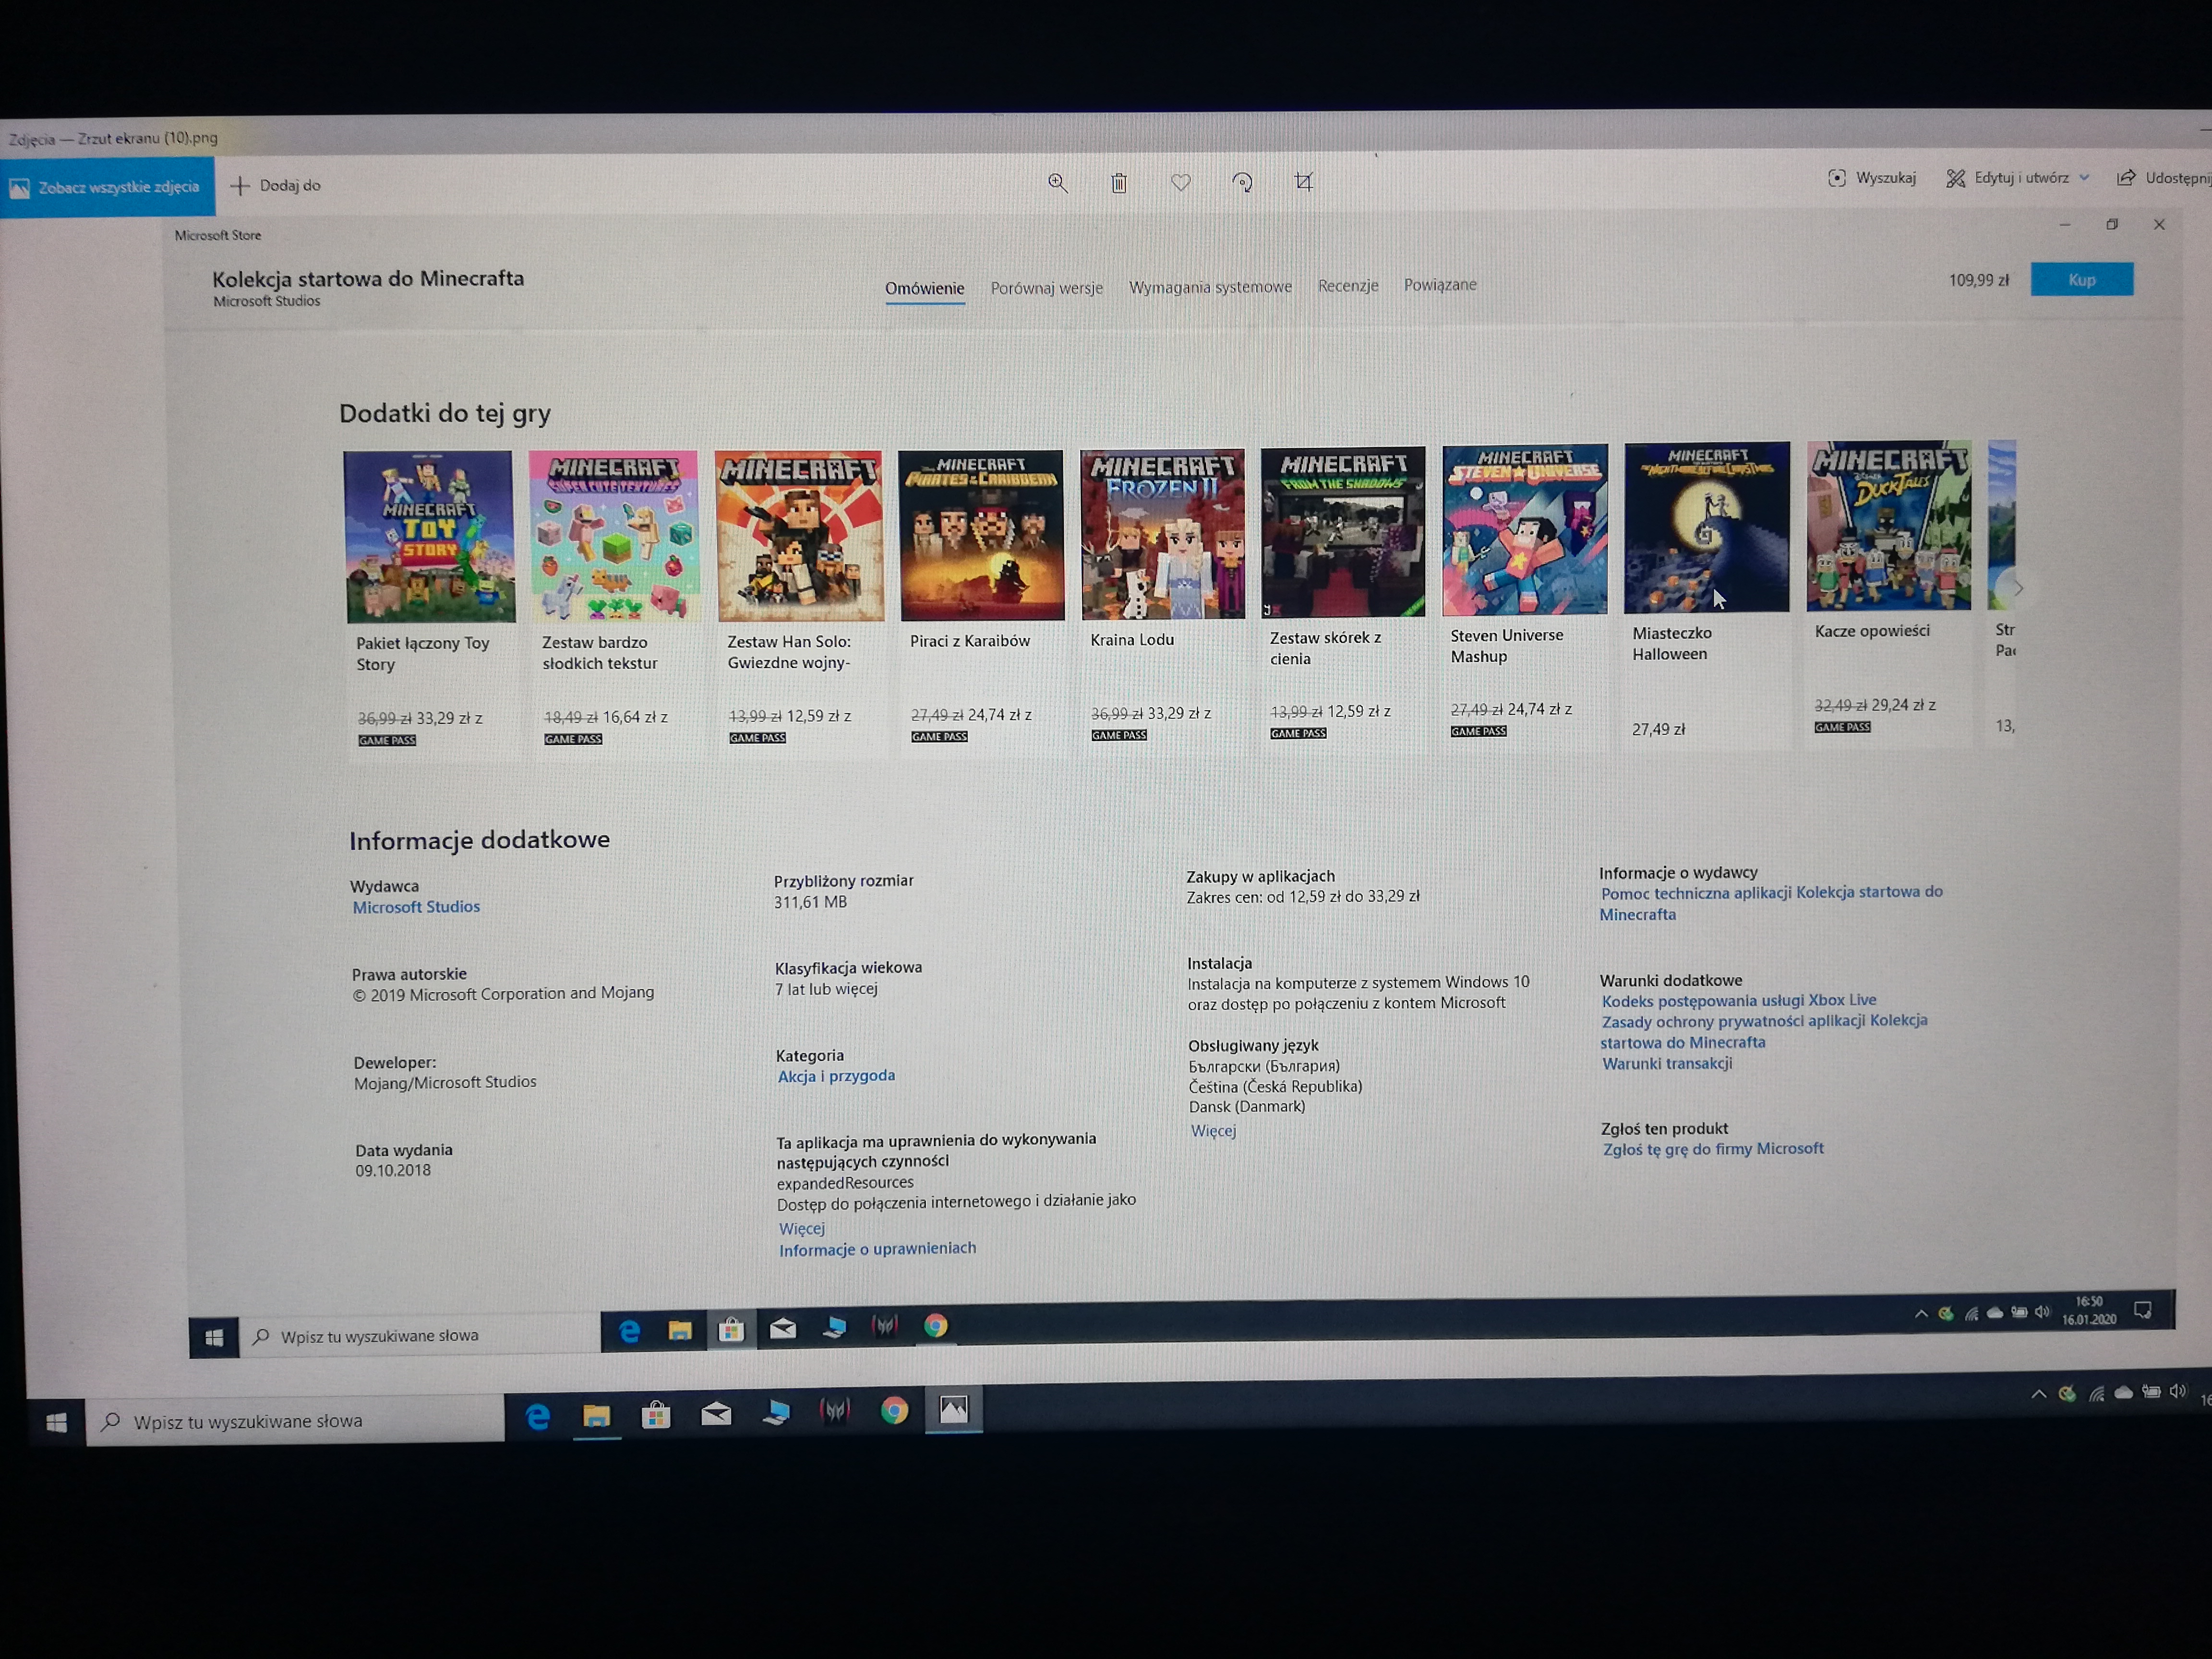The width and height of the screenshot is (2212, 1659).
Task: Click Photos app icon on the outer taskbar
Action: click(x=954, y=1409)
